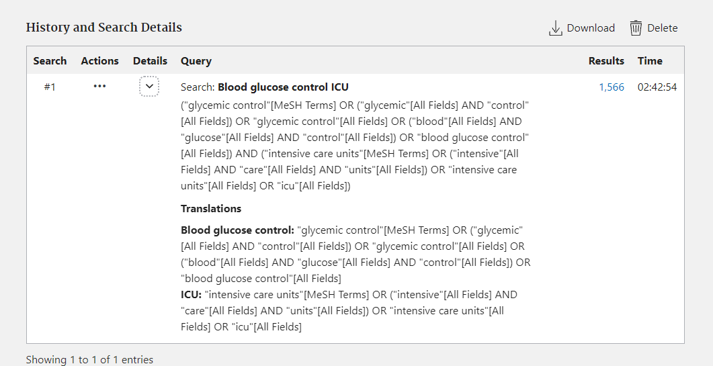This screenshot has width=713, height=366.
Task: Open the 1,566 results link
Action: click(x=612, y=87)
